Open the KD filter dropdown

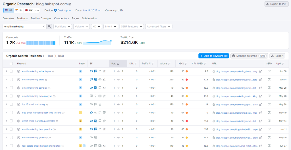tap(97, 26)
